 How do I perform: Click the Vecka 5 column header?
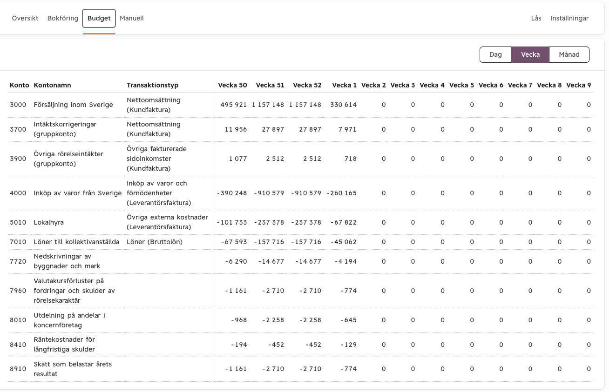[462, 85]
